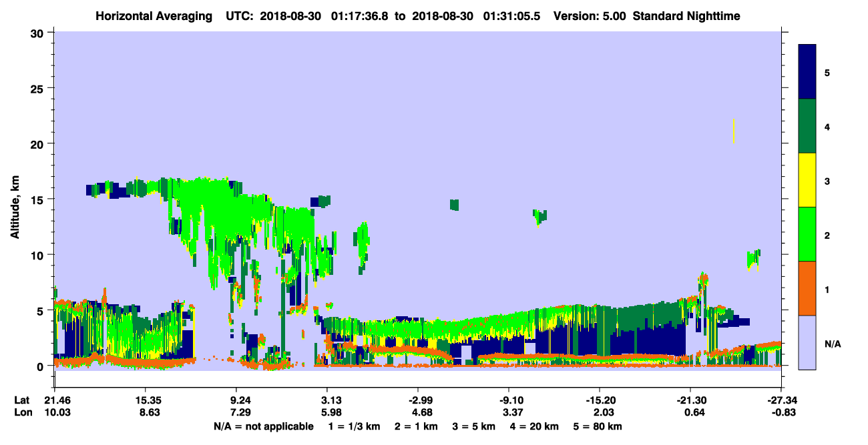Click the latitude value 9.24
This screenshot has width=868, height=445.
[x=240, y=400]
